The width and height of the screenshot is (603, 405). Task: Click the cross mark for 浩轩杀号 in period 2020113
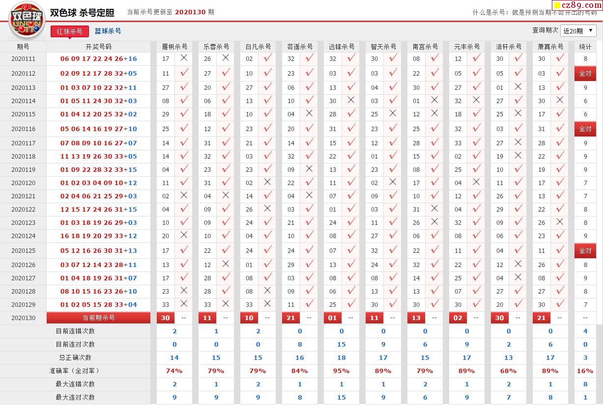(518, 87)
